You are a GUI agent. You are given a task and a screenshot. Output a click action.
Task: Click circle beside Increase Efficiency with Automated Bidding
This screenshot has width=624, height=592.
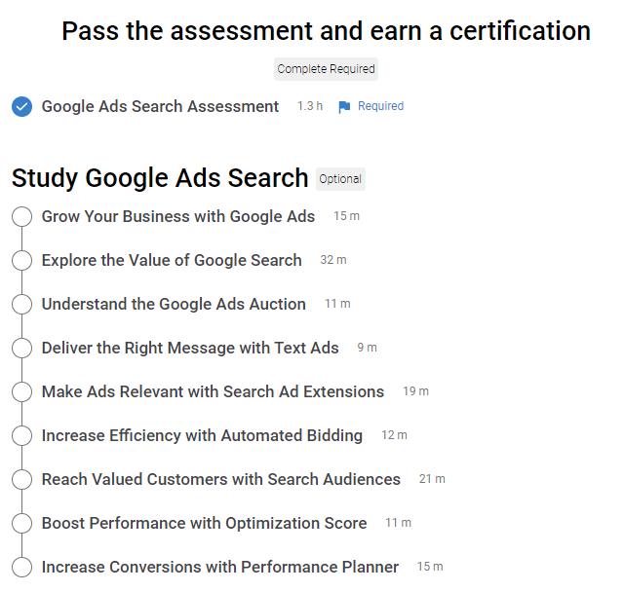click(x=21, y=436)
